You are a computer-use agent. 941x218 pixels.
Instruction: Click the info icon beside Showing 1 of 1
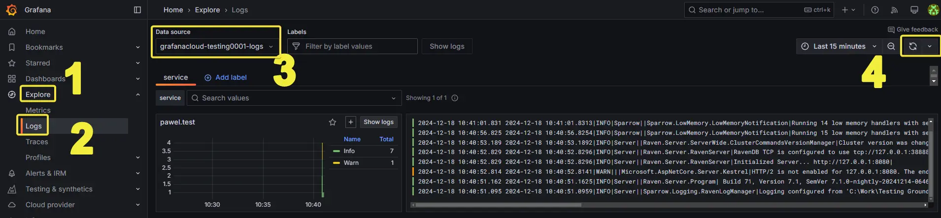455,98
